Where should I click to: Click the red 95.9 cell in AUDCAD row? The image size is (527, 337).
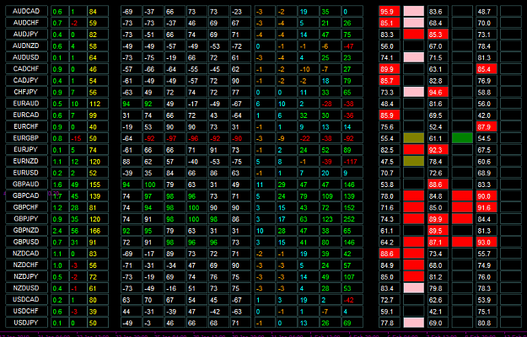pos(390,12)
